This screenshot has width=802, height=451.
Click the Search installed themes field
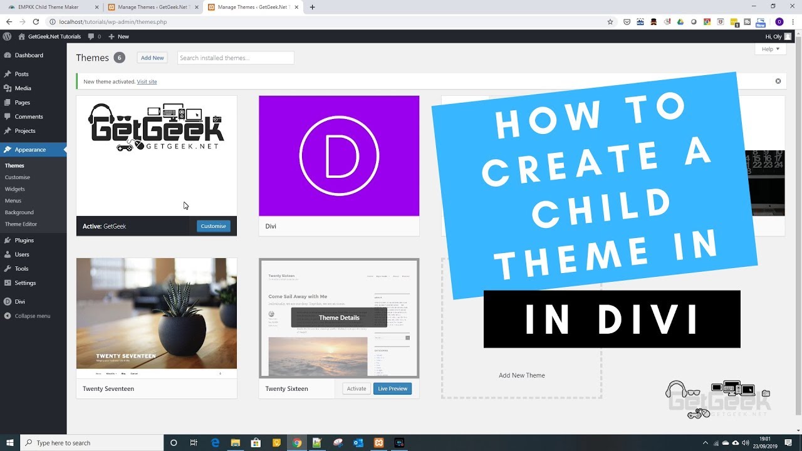[236, 58]
